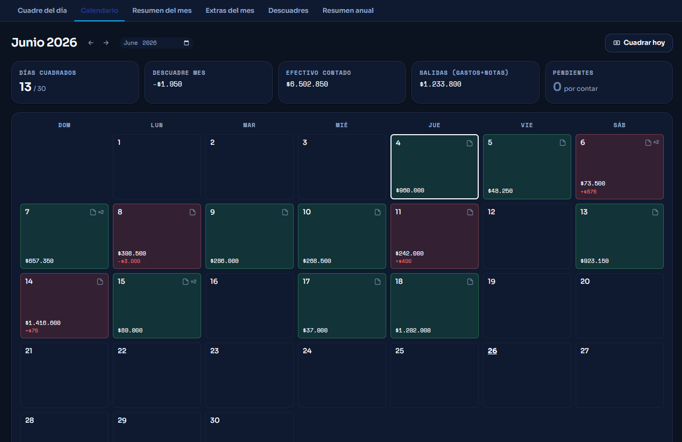Click the document icon on day 13
Screen dimensions: 682x442
pyautogui.click(x=655, y=212)
